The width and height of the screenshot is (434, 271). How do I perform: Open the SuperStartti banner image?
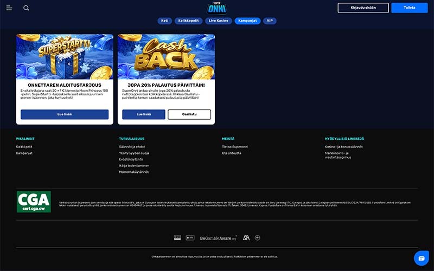(x=65, y=57)
